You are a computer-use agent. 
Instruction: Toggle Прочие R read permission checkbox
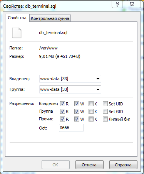pos(62,119)
